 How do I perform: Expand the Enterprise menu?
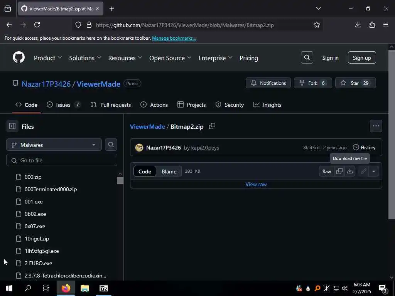(215, 58)
